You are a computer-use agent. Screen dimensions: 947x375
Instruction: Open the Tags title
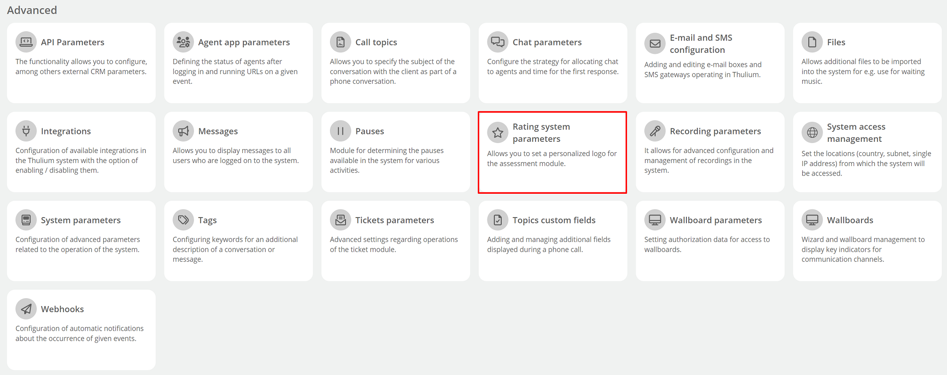point(207,220)
